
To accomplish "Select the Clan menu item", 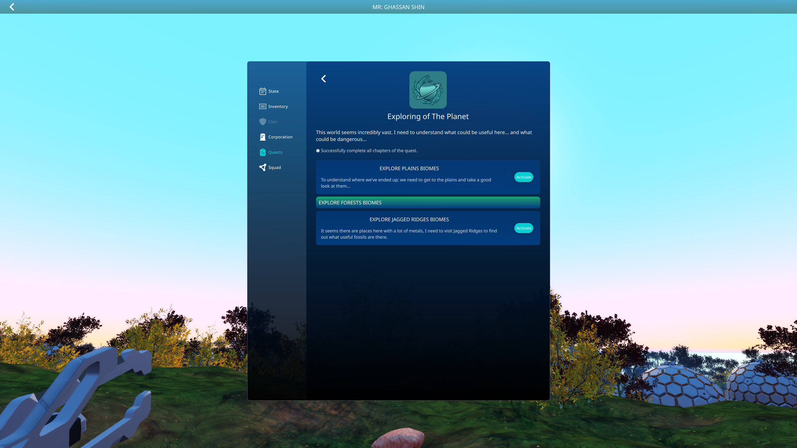I will pyautogui.click(x=268, y=122).
